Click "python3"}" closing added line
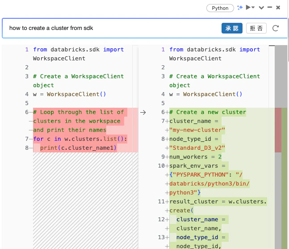The image size is (289, 249). pyautogui.click(x=185, y=193)
